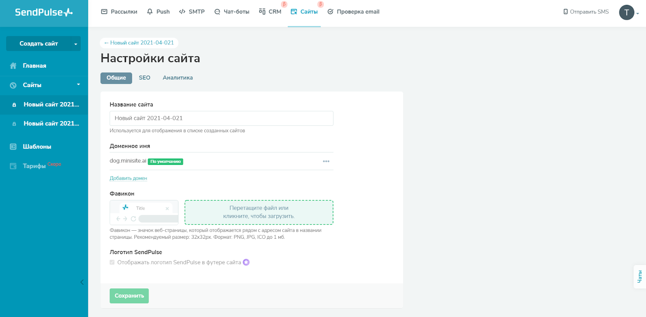
Task: Click the Добавить домен link
Action: [x=128, y=178]
